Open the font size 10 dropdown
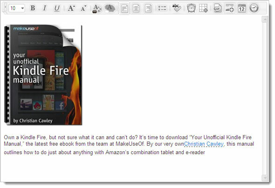The height and width of the screenshot is (188, 275). click(16, 8)
